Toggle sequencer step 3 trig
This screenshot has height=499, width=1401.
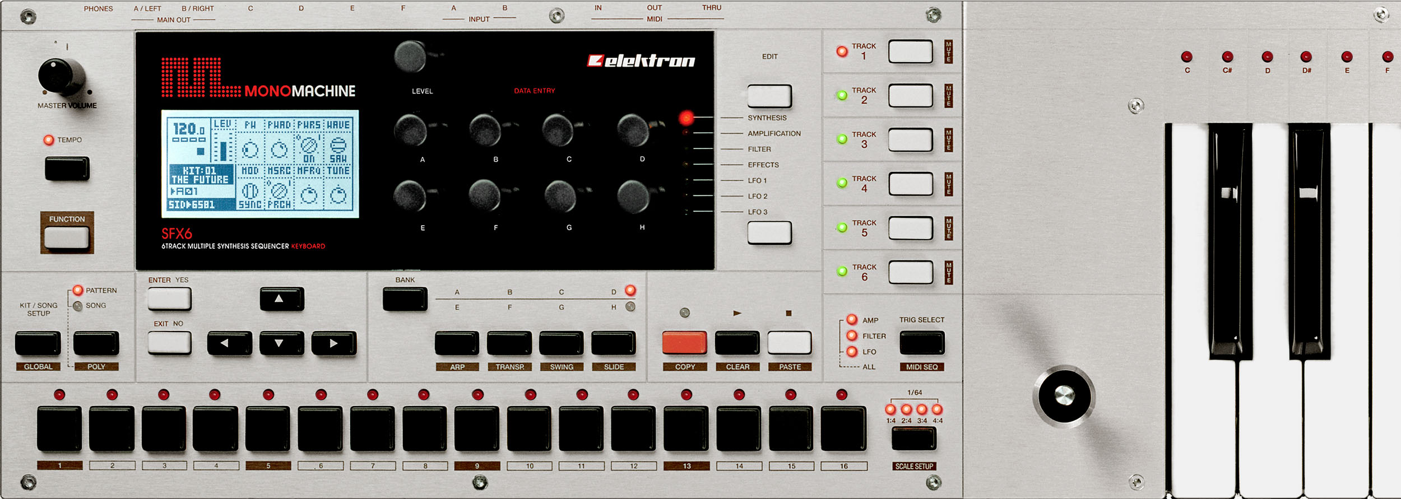pyautogui.click(x=164, y=429)
